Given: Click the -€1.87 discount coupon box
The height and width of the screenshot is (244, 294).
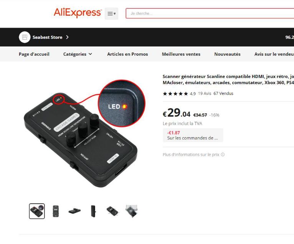Looking at the screenshot, I should (x=193, y=135).
